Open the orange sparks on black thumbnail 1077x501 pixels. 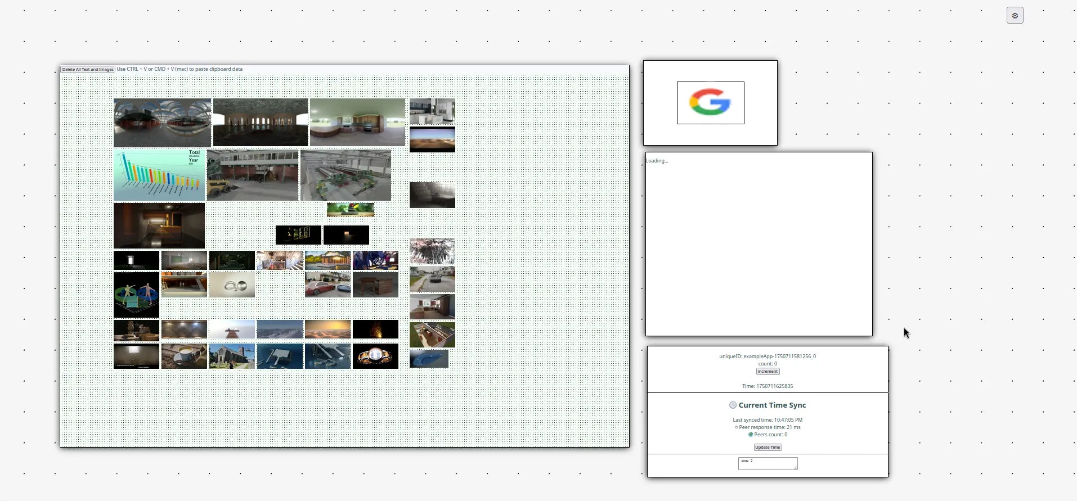click(375, 330)
